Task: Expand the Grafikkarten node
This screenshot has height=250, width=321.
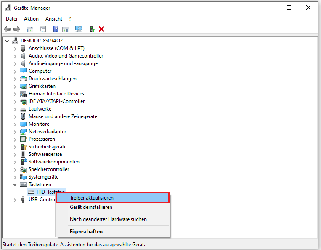Action: tap(15, 87)
